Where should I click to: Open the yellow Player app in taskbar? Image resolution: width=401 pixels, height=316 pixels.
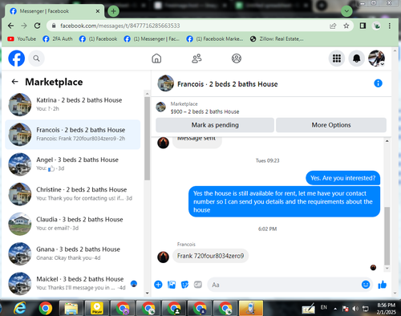click(x=97, y=308)
